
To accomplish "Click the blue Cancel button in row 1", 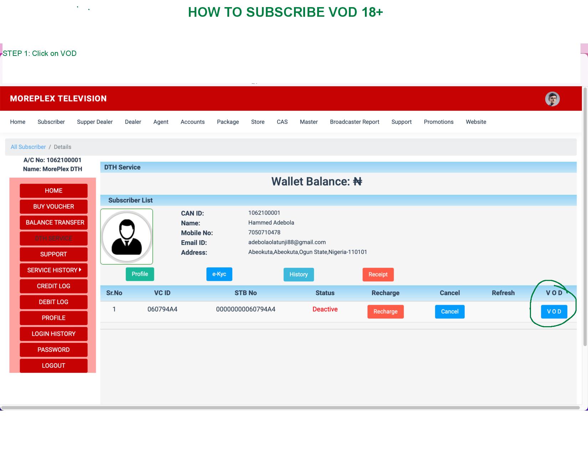I will [450, 312].
